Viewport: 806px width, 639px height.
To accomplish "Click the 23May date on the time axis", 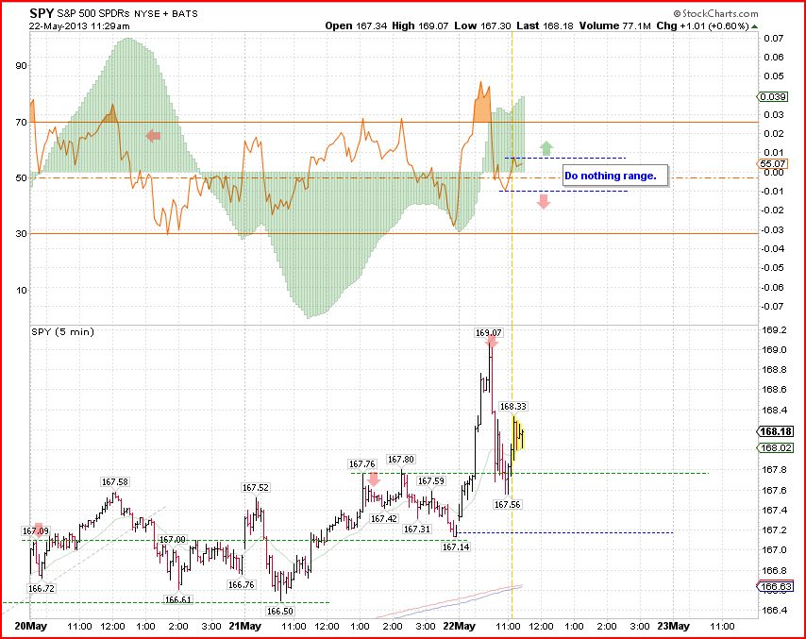I will click(673, 626).
